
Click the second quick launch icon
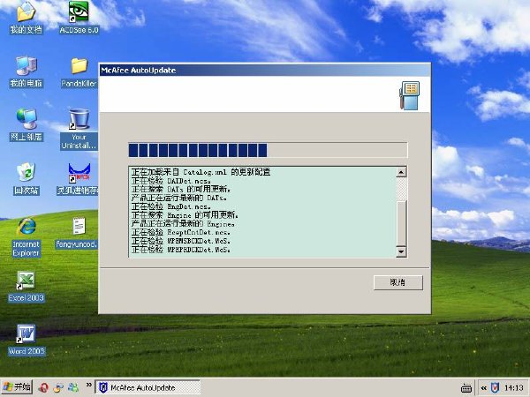[x=58, y=387]
